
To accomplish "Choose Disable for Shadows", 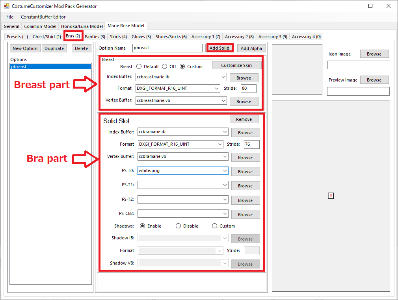I will point(178,226).
